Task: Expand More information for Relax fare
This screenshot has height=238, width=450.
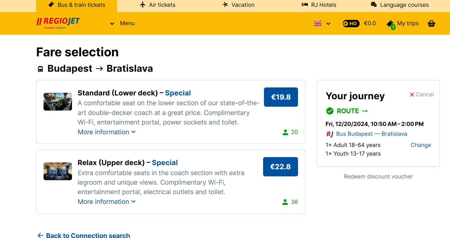Action: tap(107, 202)
